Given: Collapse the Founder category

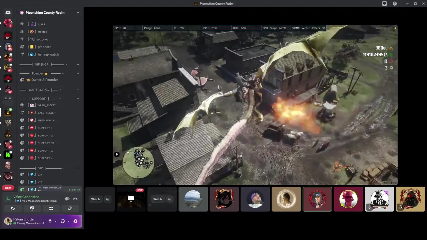Looking at the screenshot, I should (41, 73).
